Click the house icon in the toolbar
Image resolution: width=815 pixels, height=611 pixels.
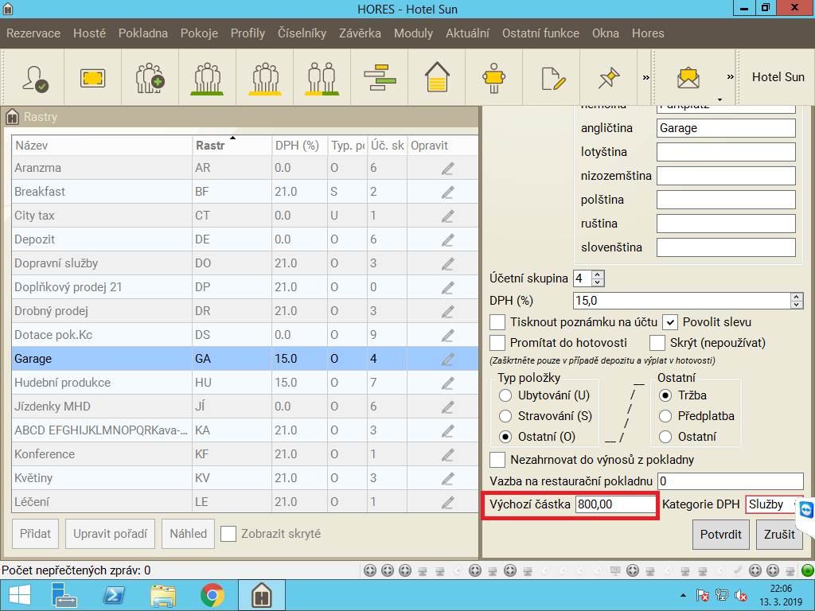tap(436, 77)
